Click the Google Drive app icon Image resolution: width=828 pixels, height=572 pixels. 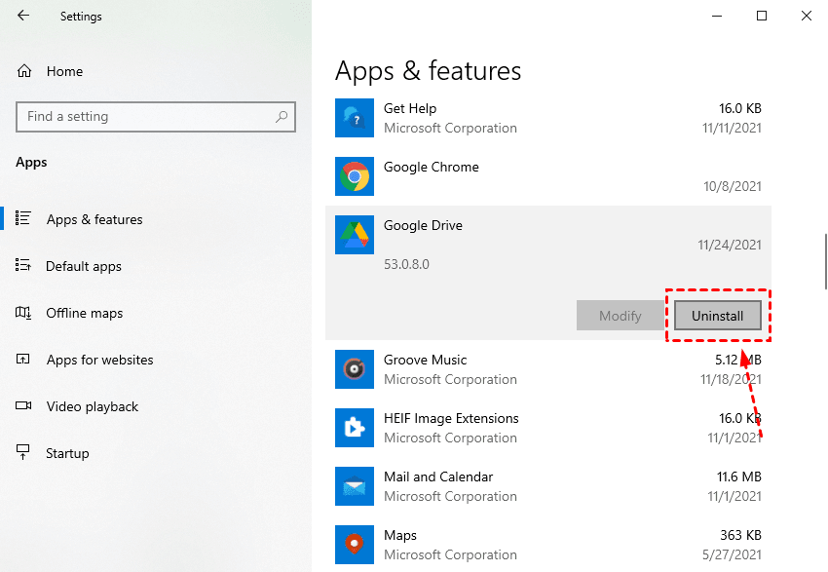click(x=355, y=235)
